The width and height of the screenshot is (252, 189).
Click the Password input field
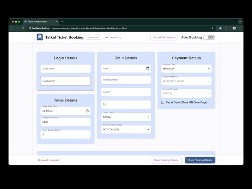tap(66, 81)
